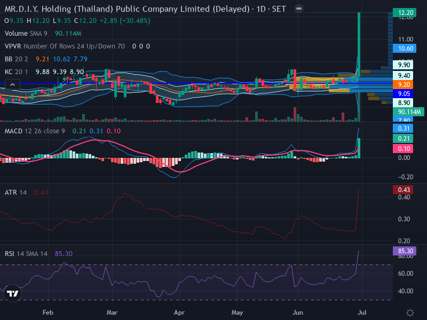Click the 8.90 price scale label
This screenshot has height=320, width=427.
coord(403,102)
